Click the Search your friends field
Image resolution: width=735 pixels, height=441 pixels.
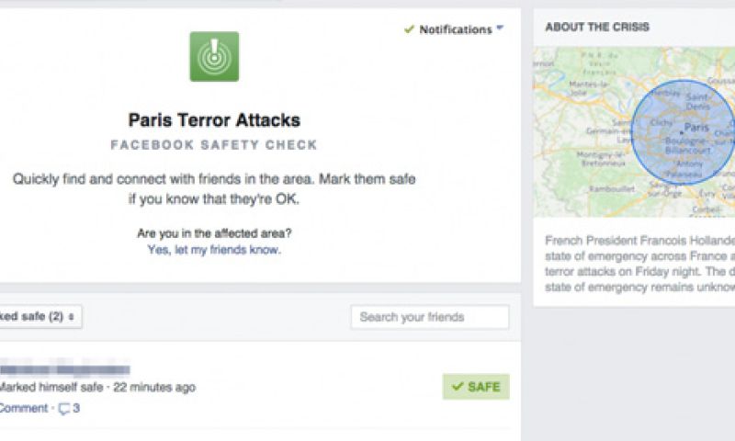coord(429,317)
